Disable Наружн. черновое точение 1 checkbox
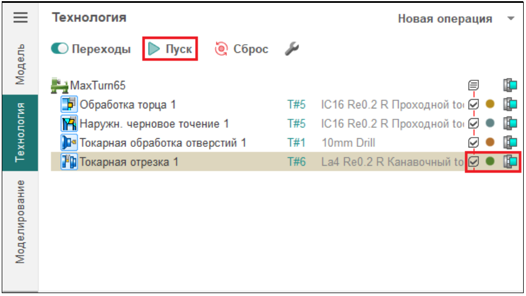 pyautogui.click(x=474, y=123)
